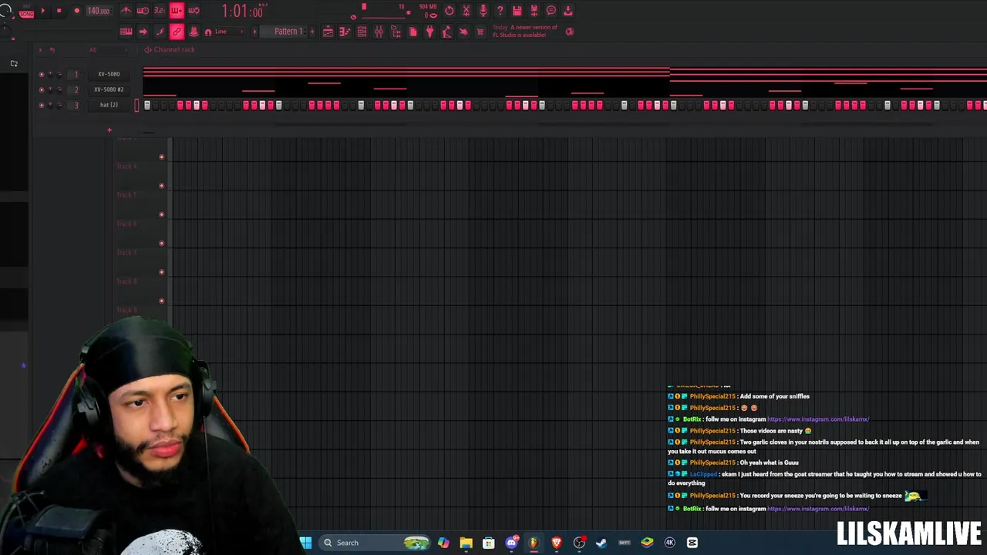Click the master volume knob at top-left

pyautogui.click(x=5, y=10)
